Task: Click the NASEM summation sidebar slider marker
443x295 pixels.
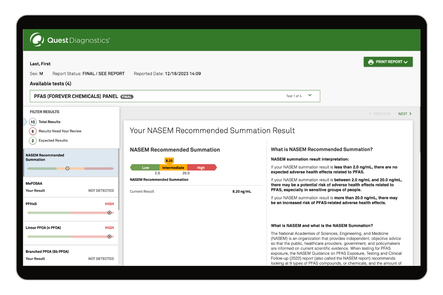Action: [x=68, y=169]
